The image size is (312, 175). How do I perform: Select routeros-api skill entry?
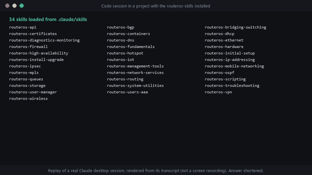(23, 27)
